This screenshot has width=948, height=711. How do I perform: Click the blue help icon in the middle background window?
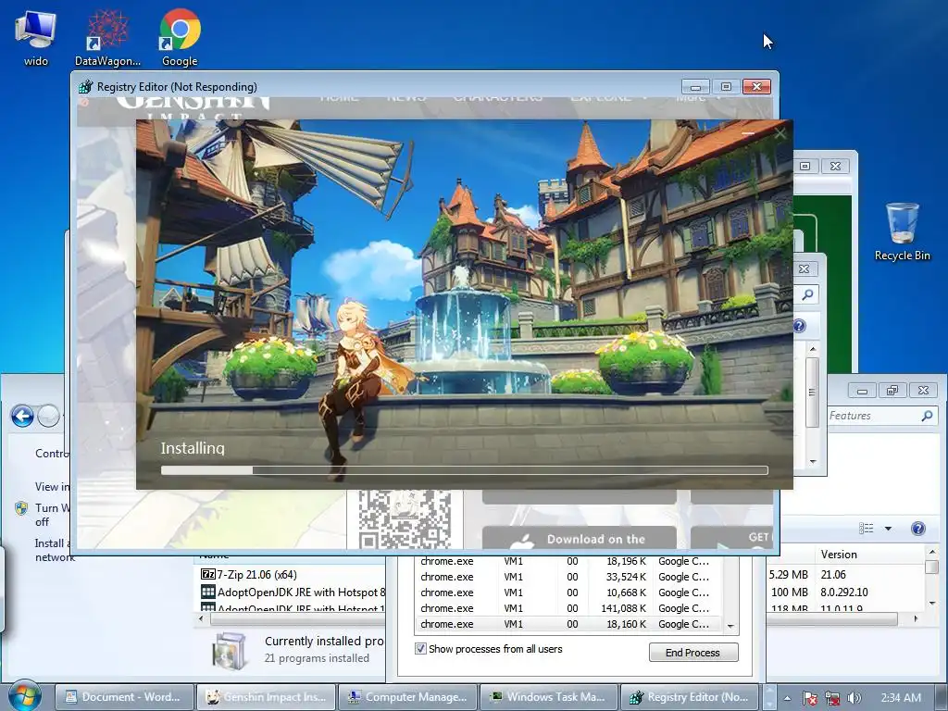(799, 326)
